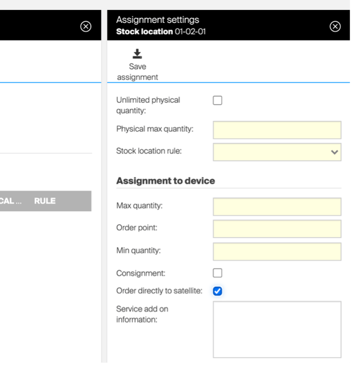
Task: Close the left-hand panel
Action: 86,26
